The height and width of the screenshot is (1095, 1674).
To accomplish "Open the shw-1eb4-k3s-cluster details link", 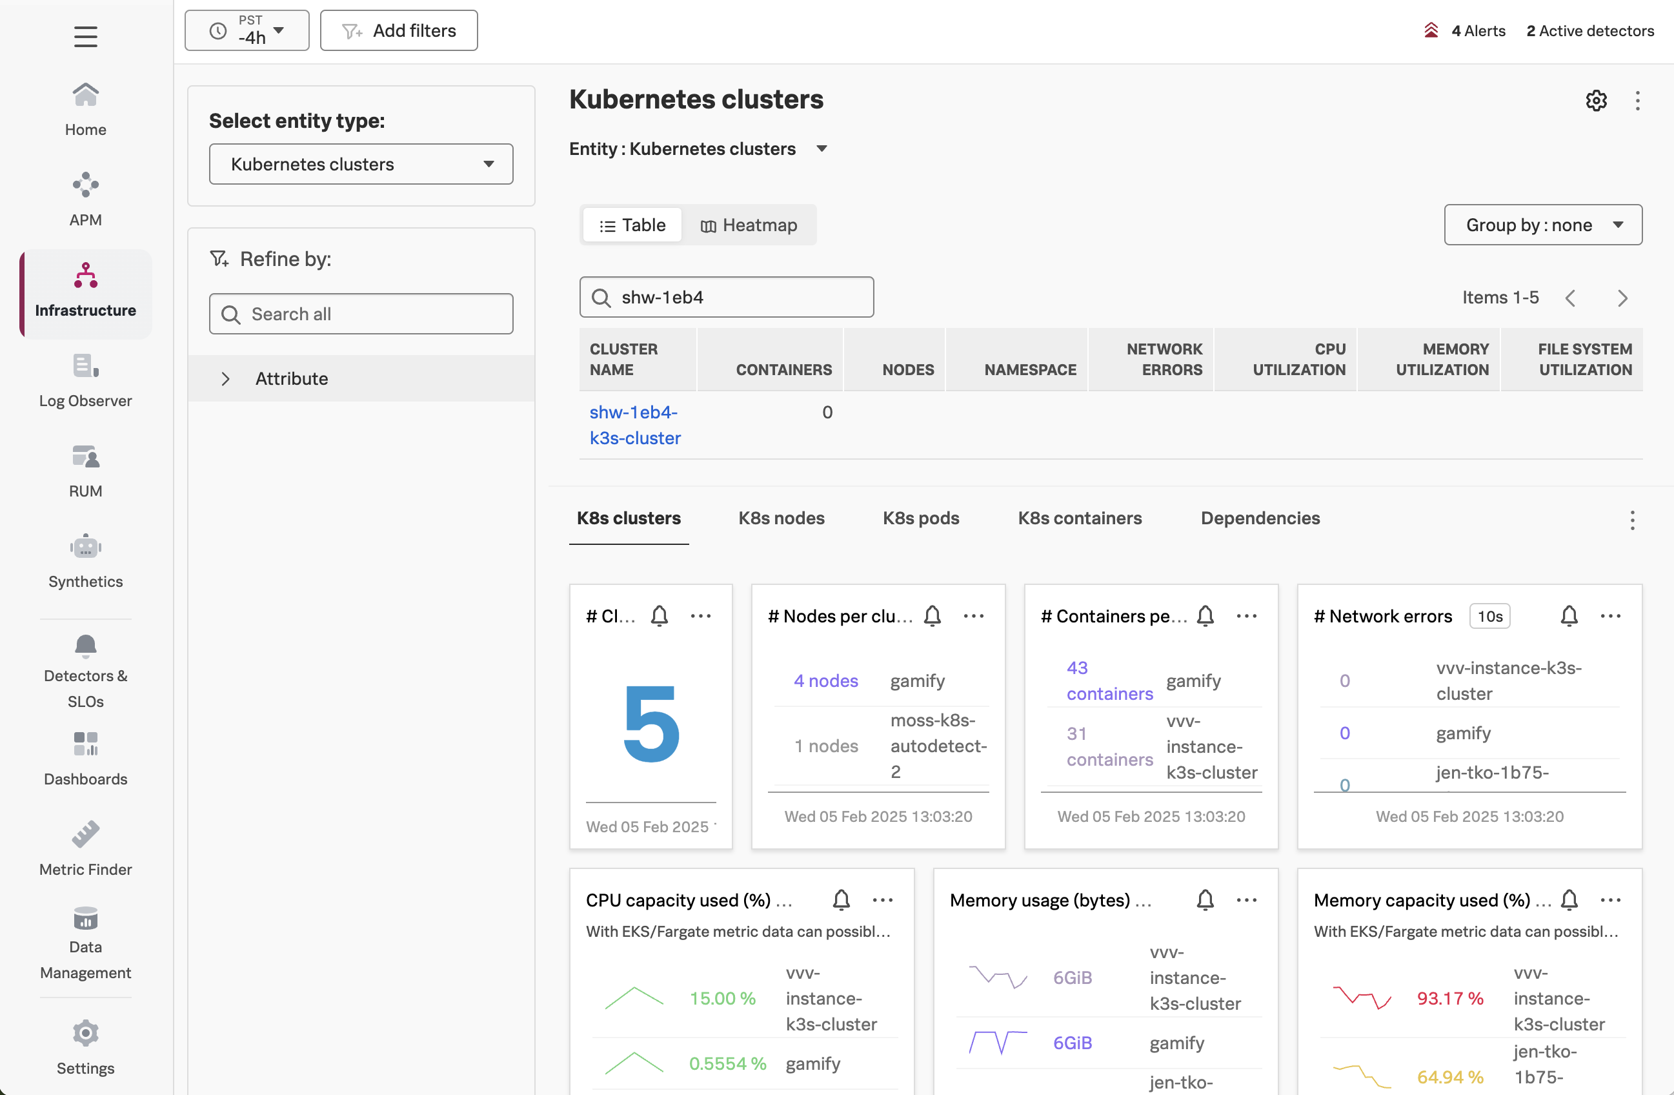I will pos(633,424).
